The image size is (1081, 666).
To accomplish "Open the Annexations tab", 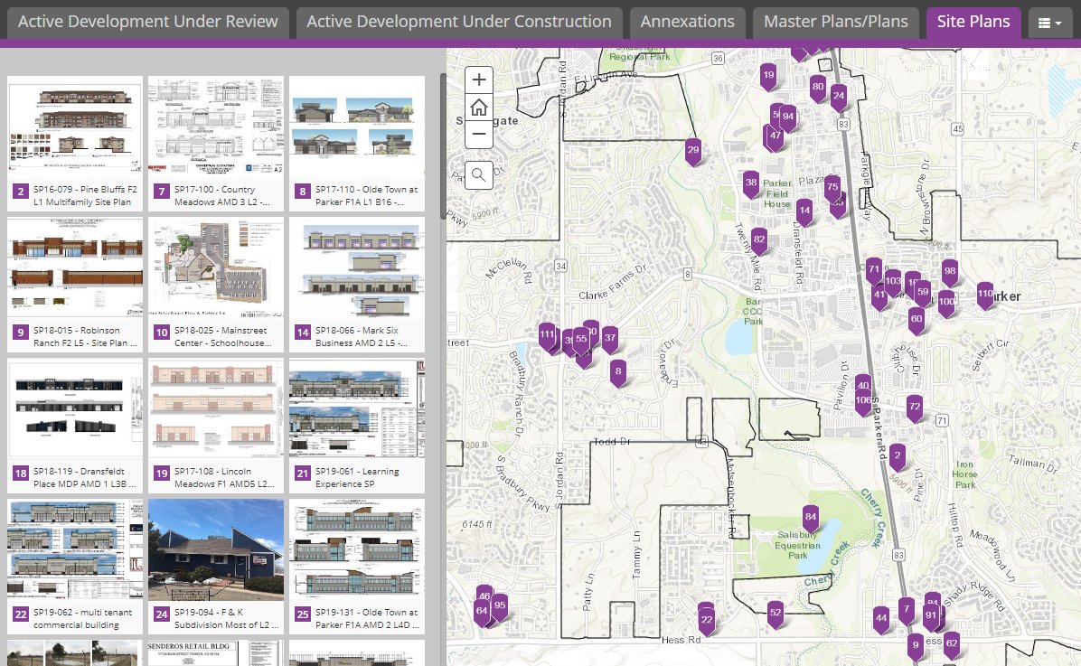I will [x=687, y=22].
